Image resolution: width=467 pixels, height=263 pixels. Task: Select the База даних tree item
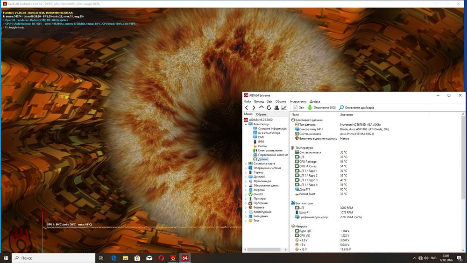(x=261, y=216)
